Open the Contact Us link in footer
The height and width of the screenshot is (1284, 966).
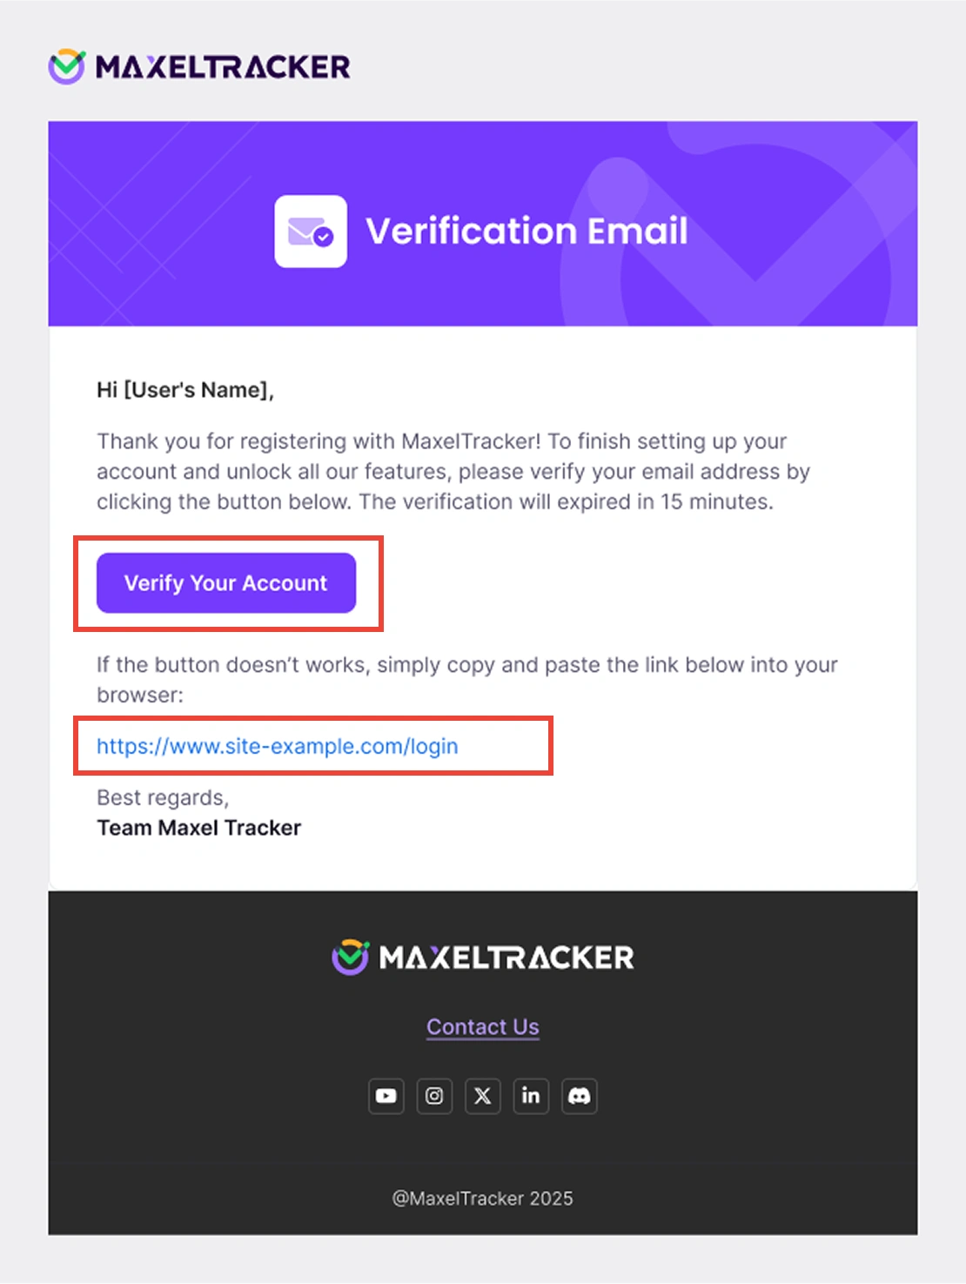tap(483, 1027)
